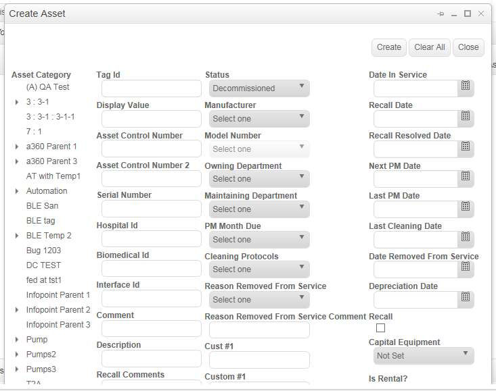Screen dimensions: 496x391
Task: Open Date Removed From Service calendar
Action: click(466, 267)
